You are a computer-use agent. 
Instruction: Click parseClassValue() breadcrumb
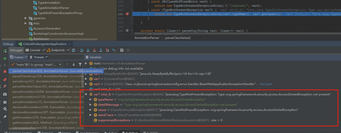click(x=178, y=38)
